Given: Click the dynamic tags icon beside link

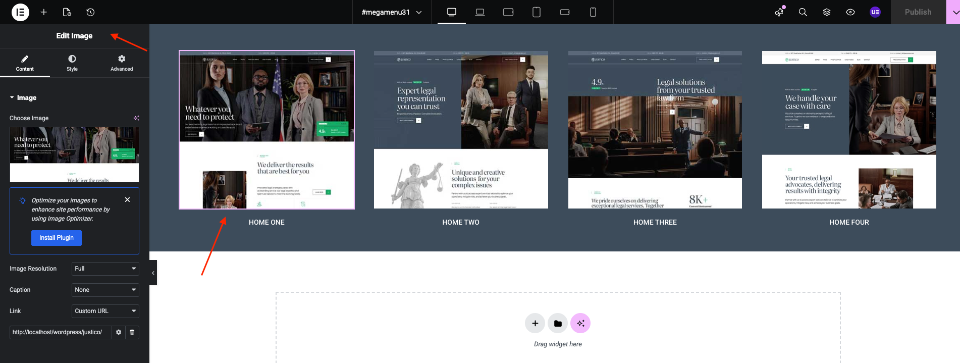Looking at the screenshot, I should [x=132, y=332].
